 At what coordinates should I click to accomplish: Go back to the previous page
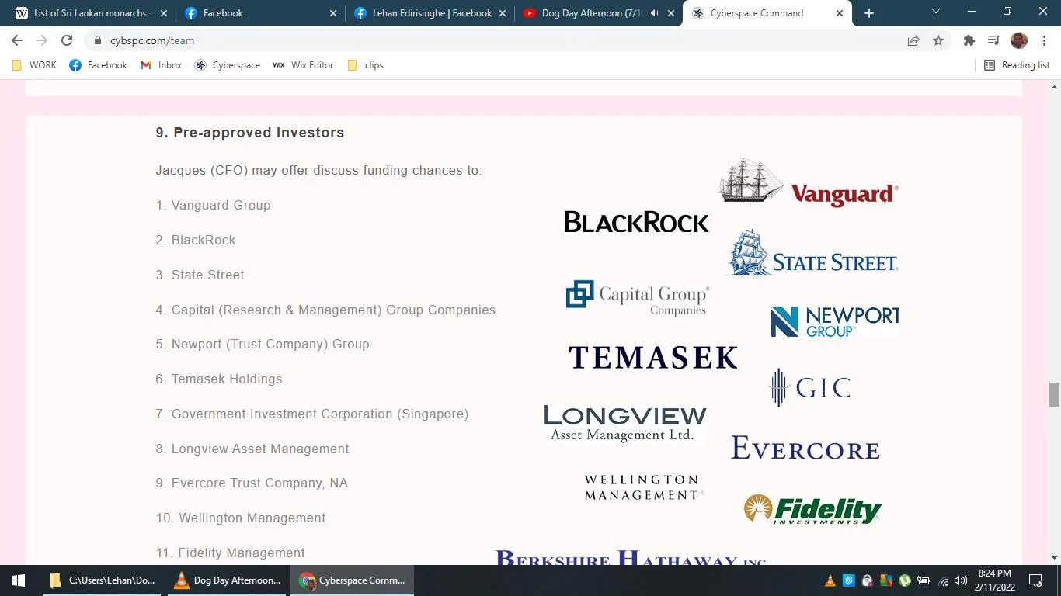pyautogui.click(x=17, y=40)
